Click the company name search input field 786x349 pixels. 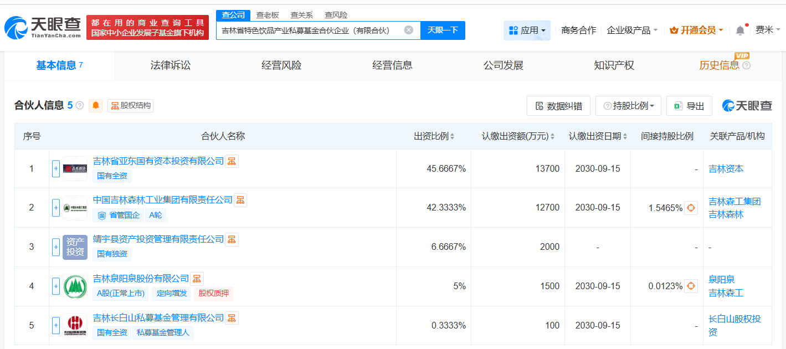[x=310, y=30]
